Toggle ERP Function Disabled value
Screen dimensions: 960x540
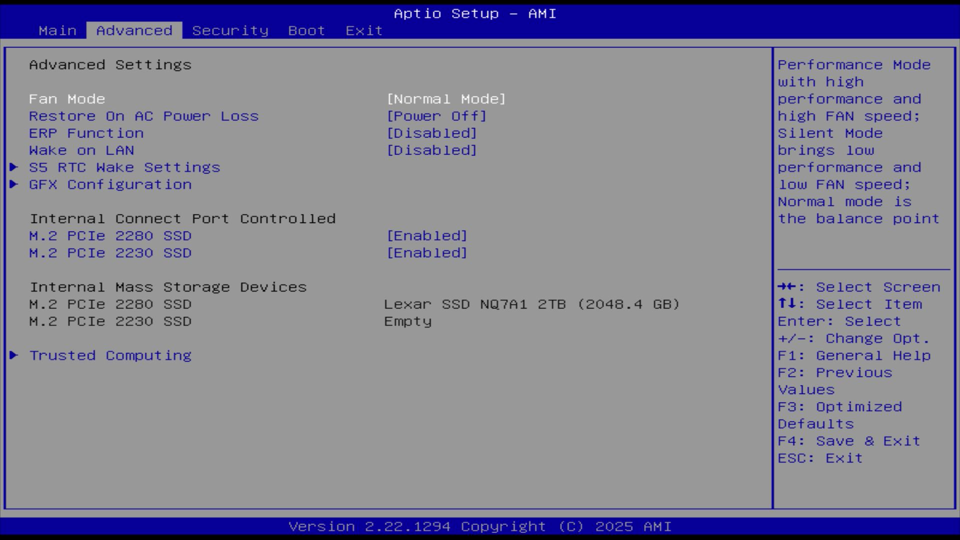431,133
